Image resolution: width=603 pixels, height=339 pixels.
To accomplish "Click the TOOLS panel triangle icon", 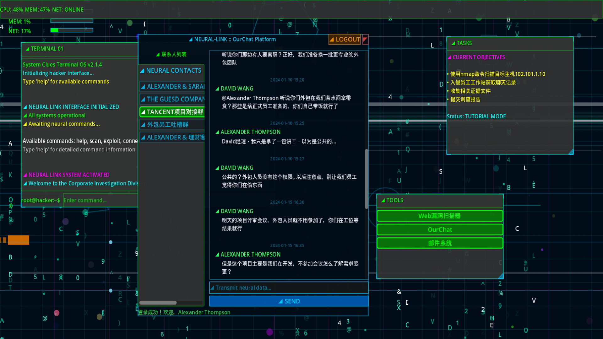I will (x=383, y=200).
